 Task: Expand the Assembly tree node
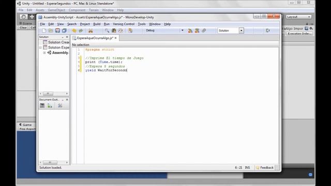point(44,53)
